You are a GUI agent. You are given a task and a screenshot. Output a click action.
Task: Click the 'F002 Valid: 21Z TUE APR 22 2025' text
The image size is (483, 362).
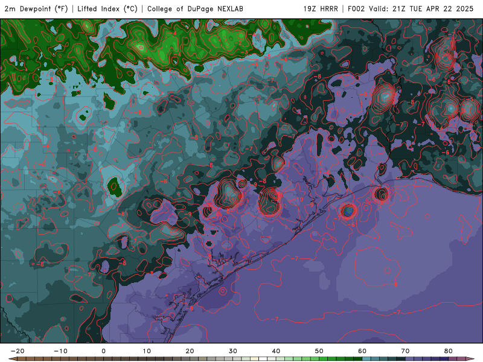coord(411,8)
